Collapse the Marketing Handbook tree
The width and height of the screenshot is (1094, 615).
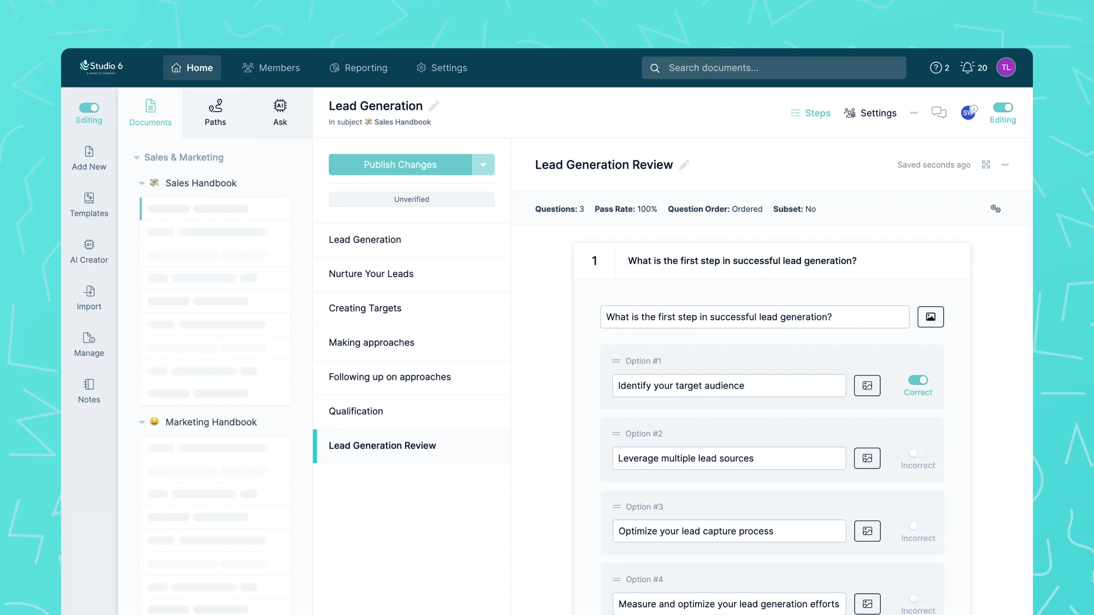coord(142,422)
